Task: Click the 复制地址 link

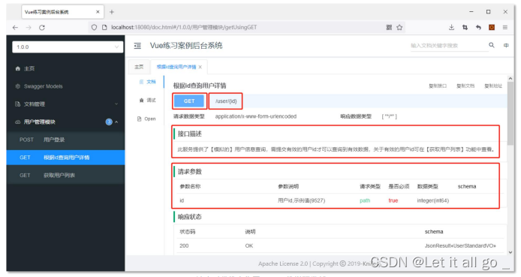Action: (493, 86)
